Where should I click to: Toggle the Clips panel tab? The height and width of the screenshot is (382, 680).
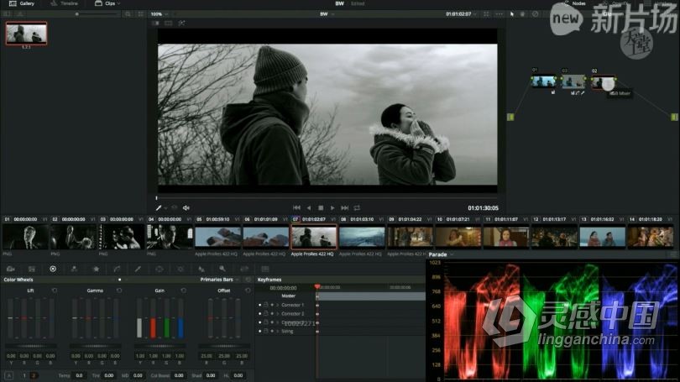[106, 3]
